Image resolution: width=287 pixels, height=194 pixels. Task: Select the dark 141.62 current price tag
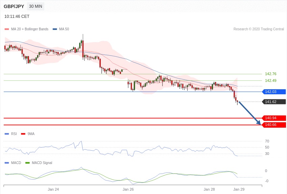click(x=274, y=102)
